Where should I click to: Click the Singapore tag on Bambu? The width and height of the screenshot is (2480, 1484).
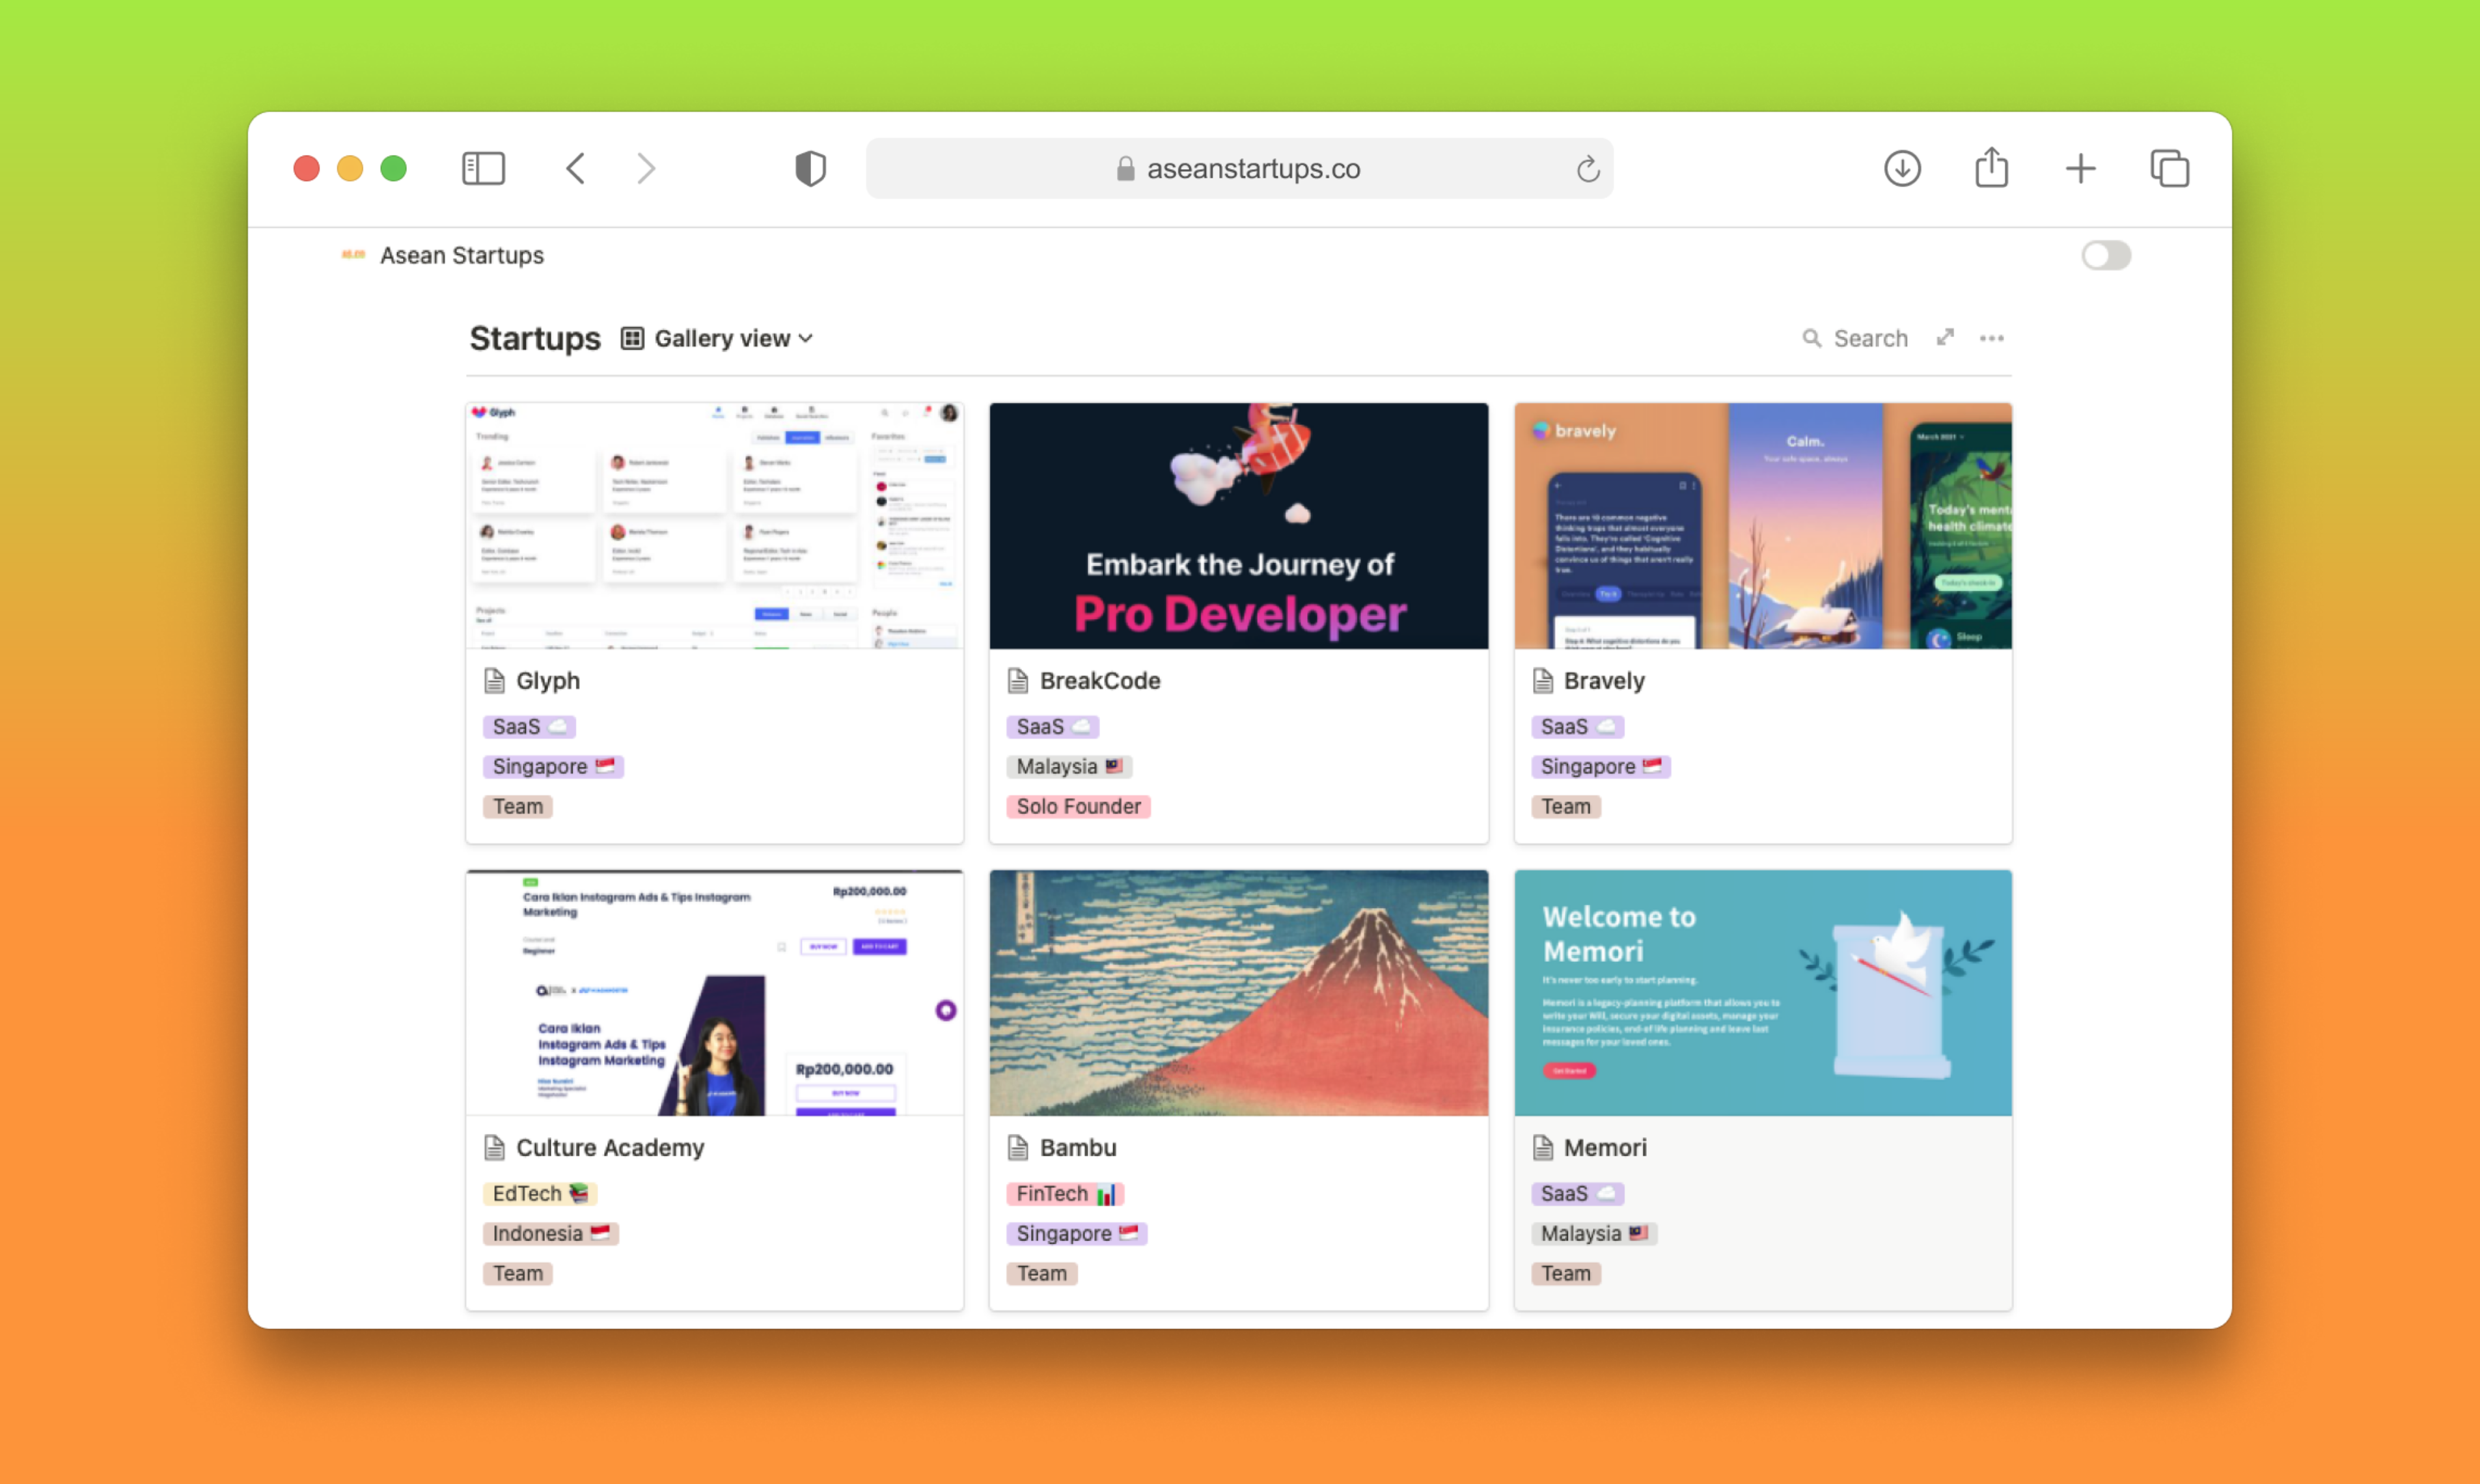click(1077, 1233)
